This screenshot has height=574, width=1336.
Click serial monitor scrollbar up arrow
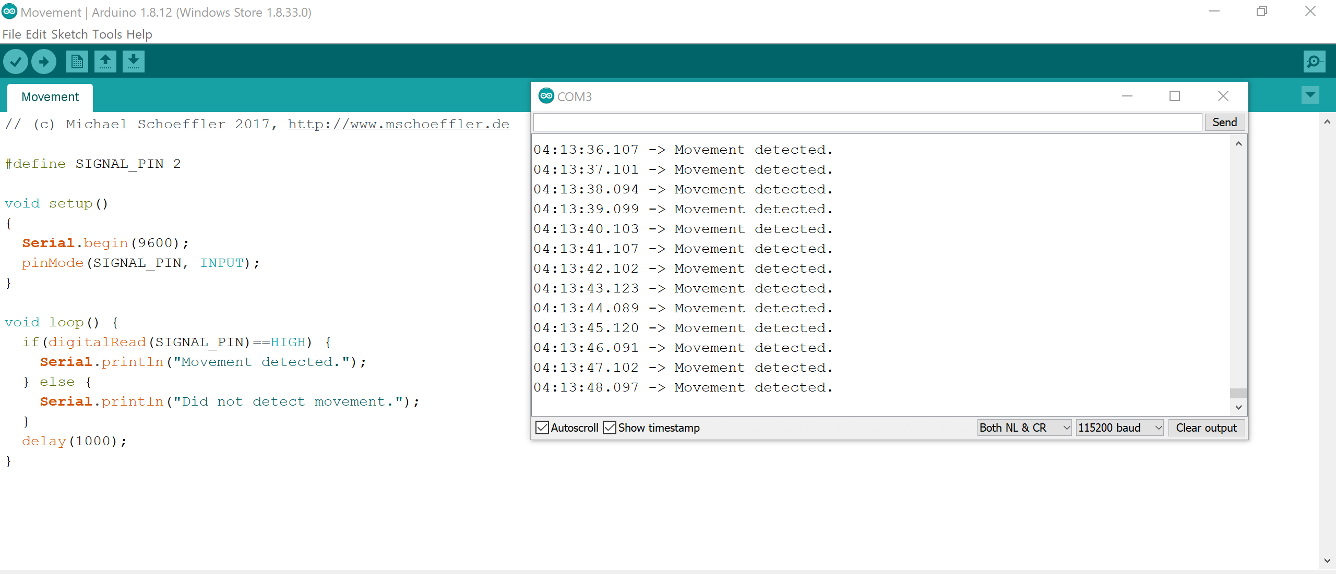[1238, 144]
